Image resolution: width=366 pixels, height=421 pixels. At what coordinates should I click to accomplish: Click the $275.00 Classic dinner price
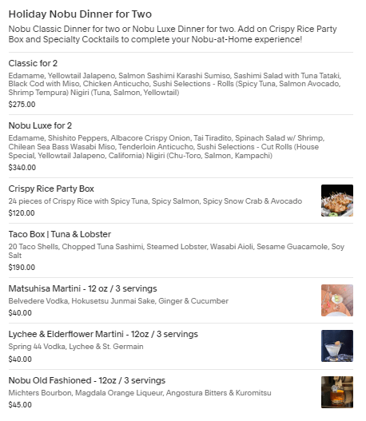click(x=22, y=105)
